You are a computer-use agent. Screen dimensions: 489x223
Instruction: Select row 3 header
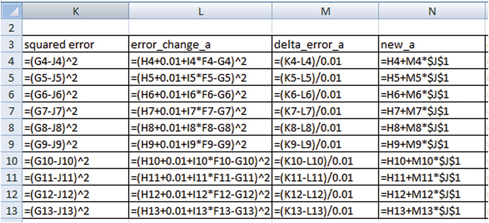11,44
